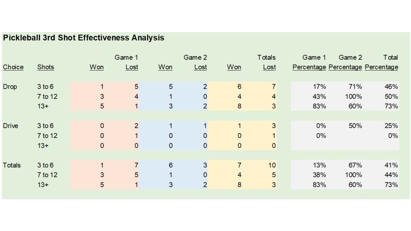The width and height of the screenshot is (411, 231).
Task: Select the 25% Drive total percentage cell
Action: click(391, 126)
